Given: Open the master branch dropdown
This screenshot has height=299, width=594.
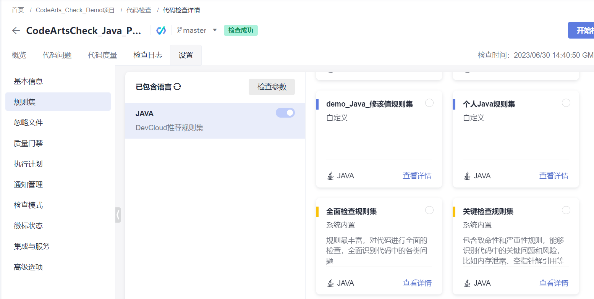Looking at the screenshot, I should 215,30.
